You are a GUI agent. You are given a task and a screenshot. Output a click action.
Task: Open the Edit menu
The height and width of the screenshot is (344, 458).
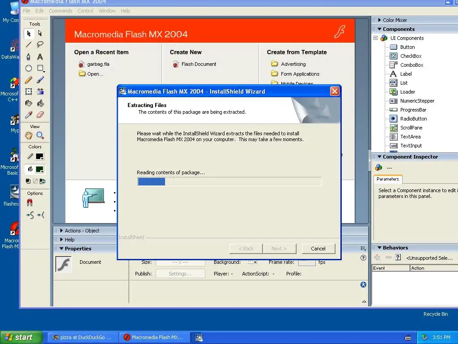[x=39, y=11]
